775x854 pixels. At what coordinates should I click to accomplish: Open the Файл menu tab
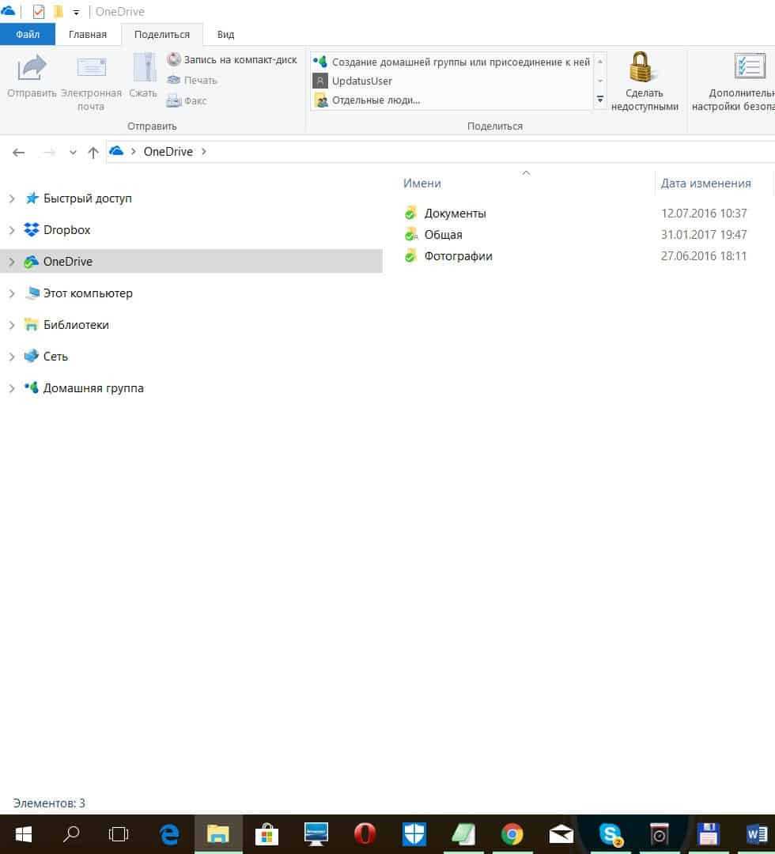click(x=27, y=34)
